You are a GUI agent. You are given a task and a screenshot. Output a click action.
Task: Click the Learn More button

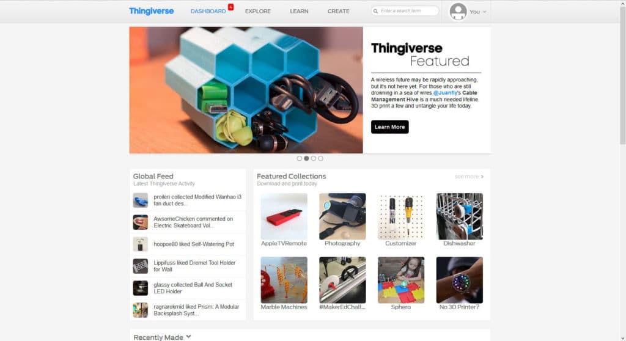click(x=389, y=127)
